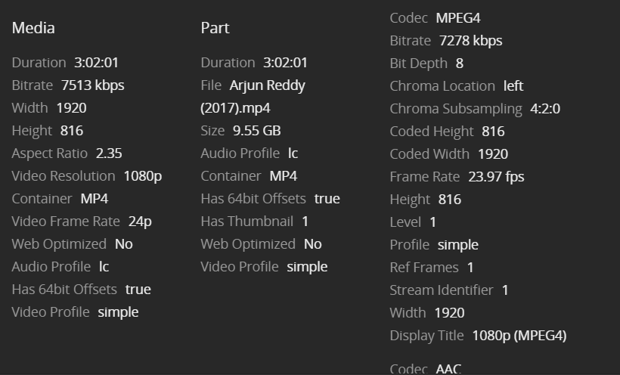The image size is (620, 375).
Task: Select the Video Resolution 1080p value
Action: (x=143, y=176)
